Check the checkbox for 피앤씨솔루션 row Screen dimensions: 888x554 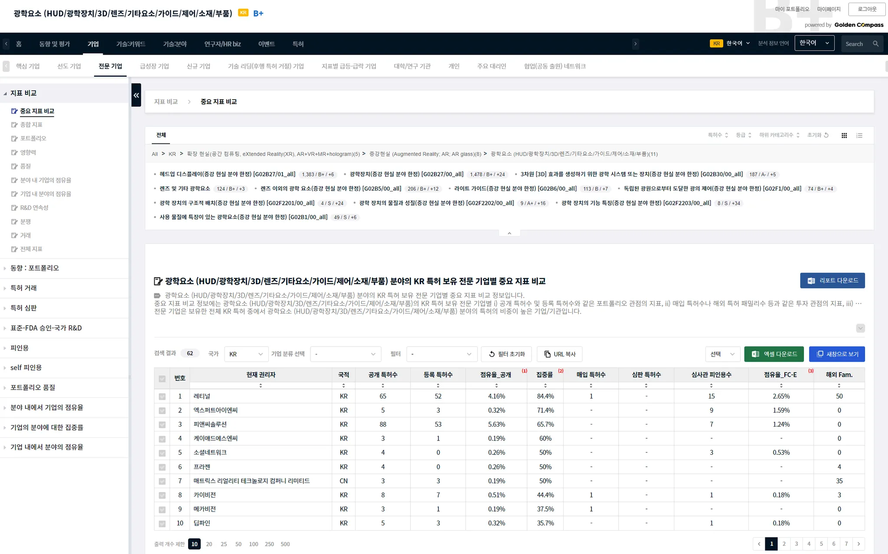162,424
